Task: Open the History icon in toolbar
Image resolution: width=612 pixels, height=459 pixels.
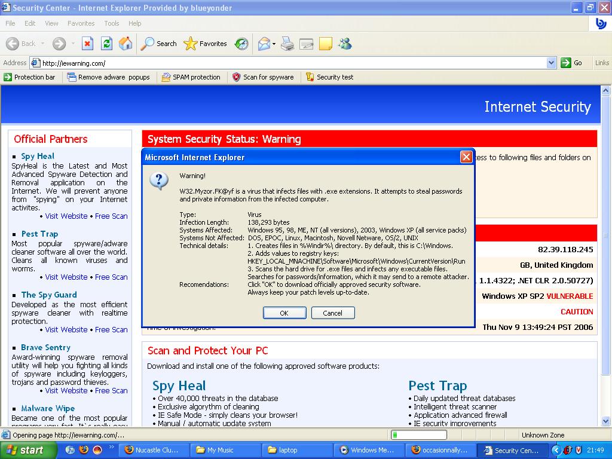Action: pos(241,44)
